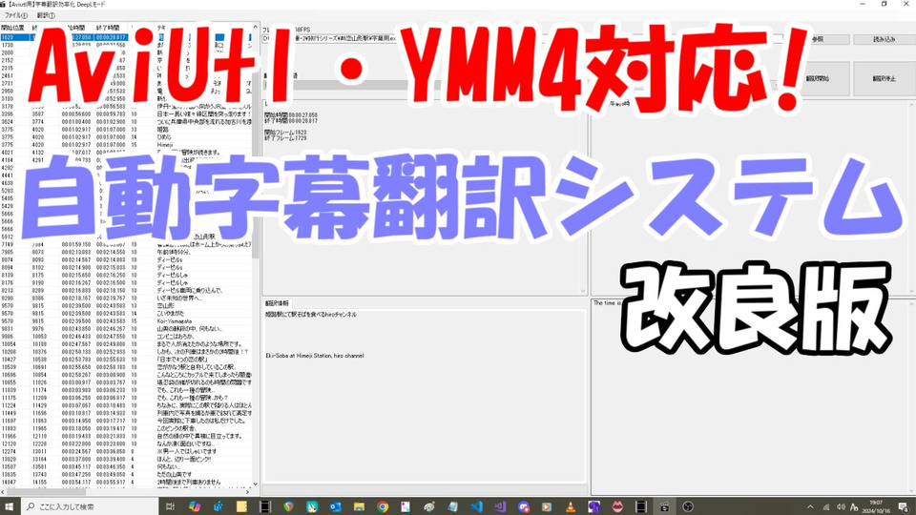This screenshot has width=916, height=515.
Task: Click the 開始位置 column header
Action: 14,28
